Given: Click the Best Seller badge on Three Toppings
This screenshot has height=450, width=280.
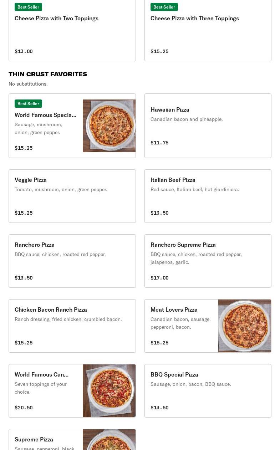Looking at the screenshot, I should (164, 7).
